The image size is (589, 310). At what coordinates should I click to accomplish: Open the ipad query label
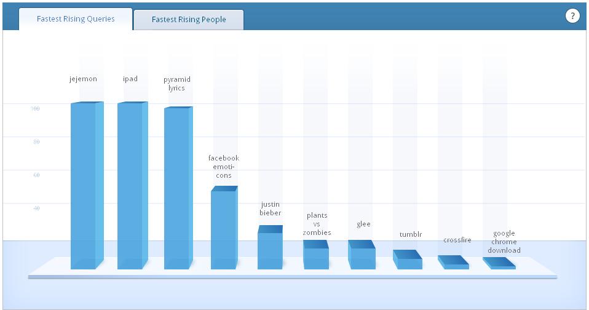coord(130,79)
